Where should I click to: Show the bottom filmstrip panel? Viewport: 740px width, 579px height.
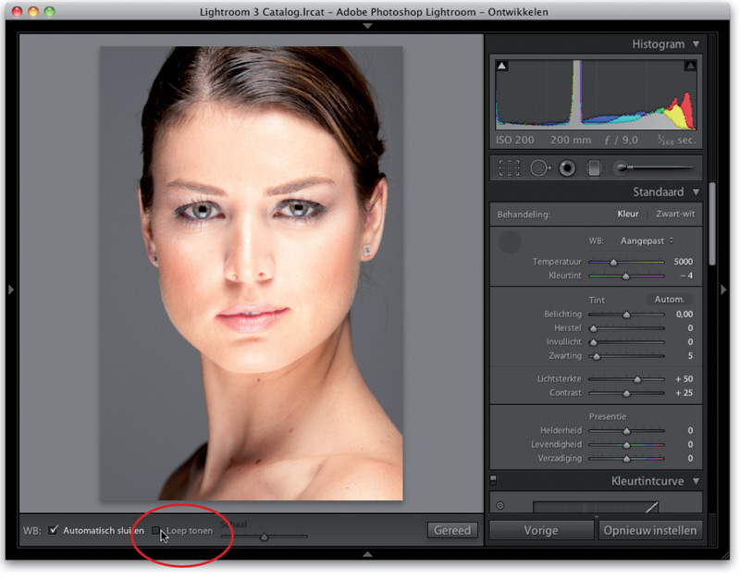367,554
